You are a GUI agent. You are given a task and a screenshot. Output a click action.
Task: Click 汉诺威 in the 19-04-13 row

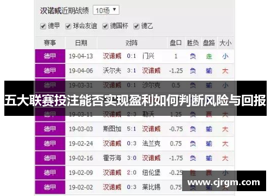coord(112,56)
